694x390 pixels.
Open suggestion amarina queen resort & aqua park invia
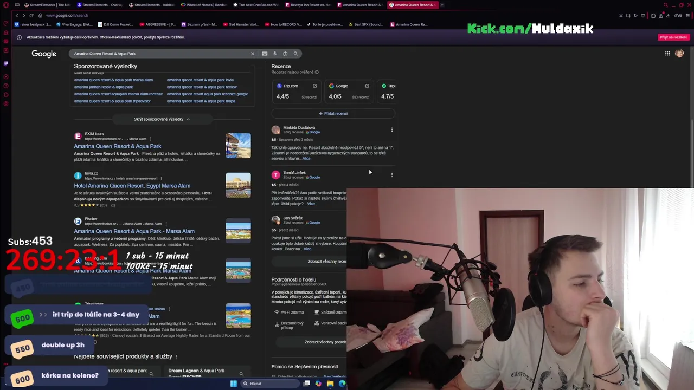[x=200, y=80]
